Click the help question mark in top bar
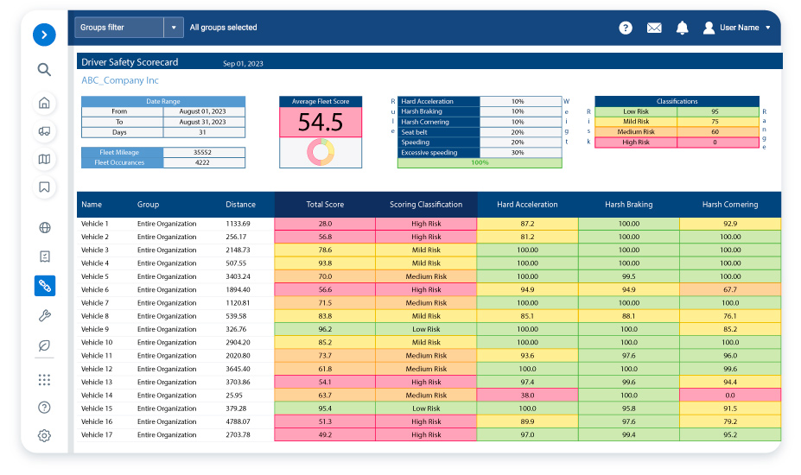Viewport: 801px width, 475px height. [x=626, y=28]
